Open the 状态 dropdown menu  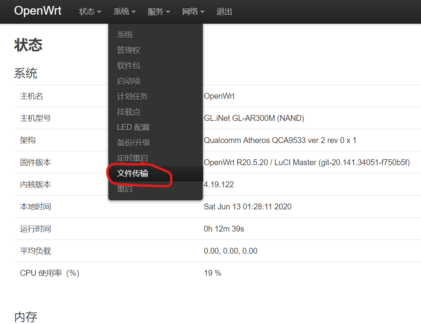pos(90,11)
